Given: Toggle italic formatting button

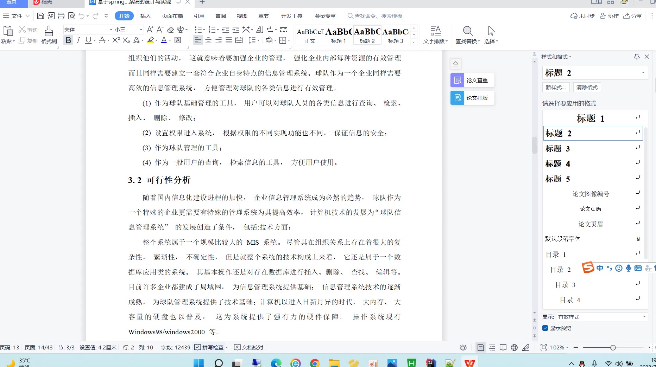Looking at the screenshot, I should (x=78, y=40).
